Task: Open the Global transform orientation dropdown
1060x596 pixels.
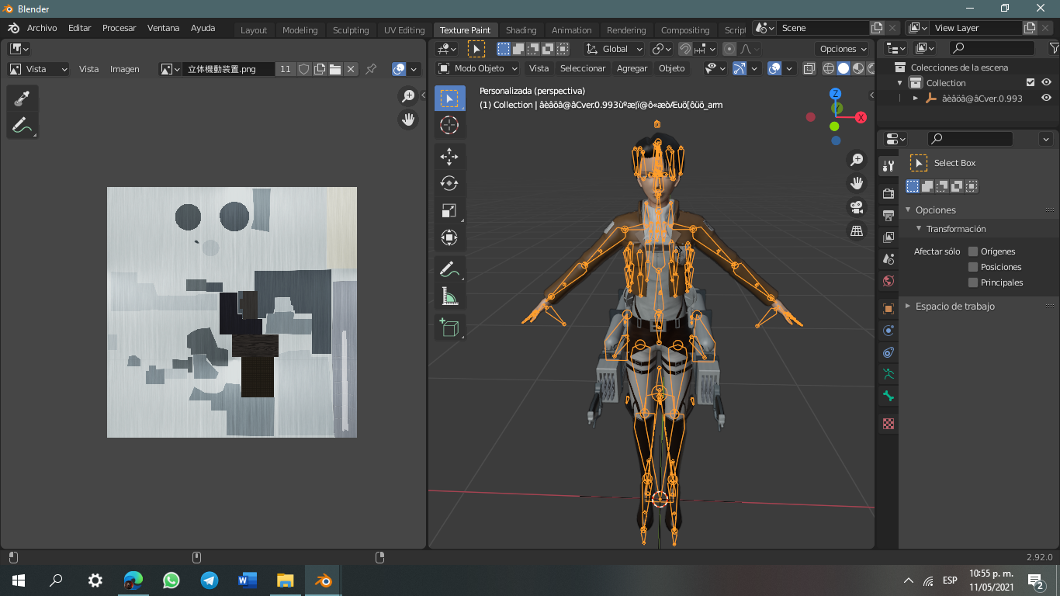Action: pyautogui.click(x=615, y=49)
